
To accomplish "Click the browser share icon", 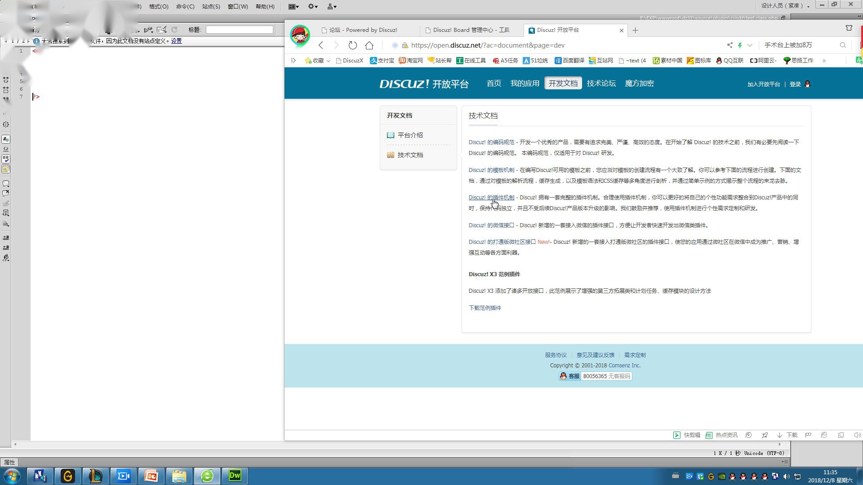I will coord(730,45).
